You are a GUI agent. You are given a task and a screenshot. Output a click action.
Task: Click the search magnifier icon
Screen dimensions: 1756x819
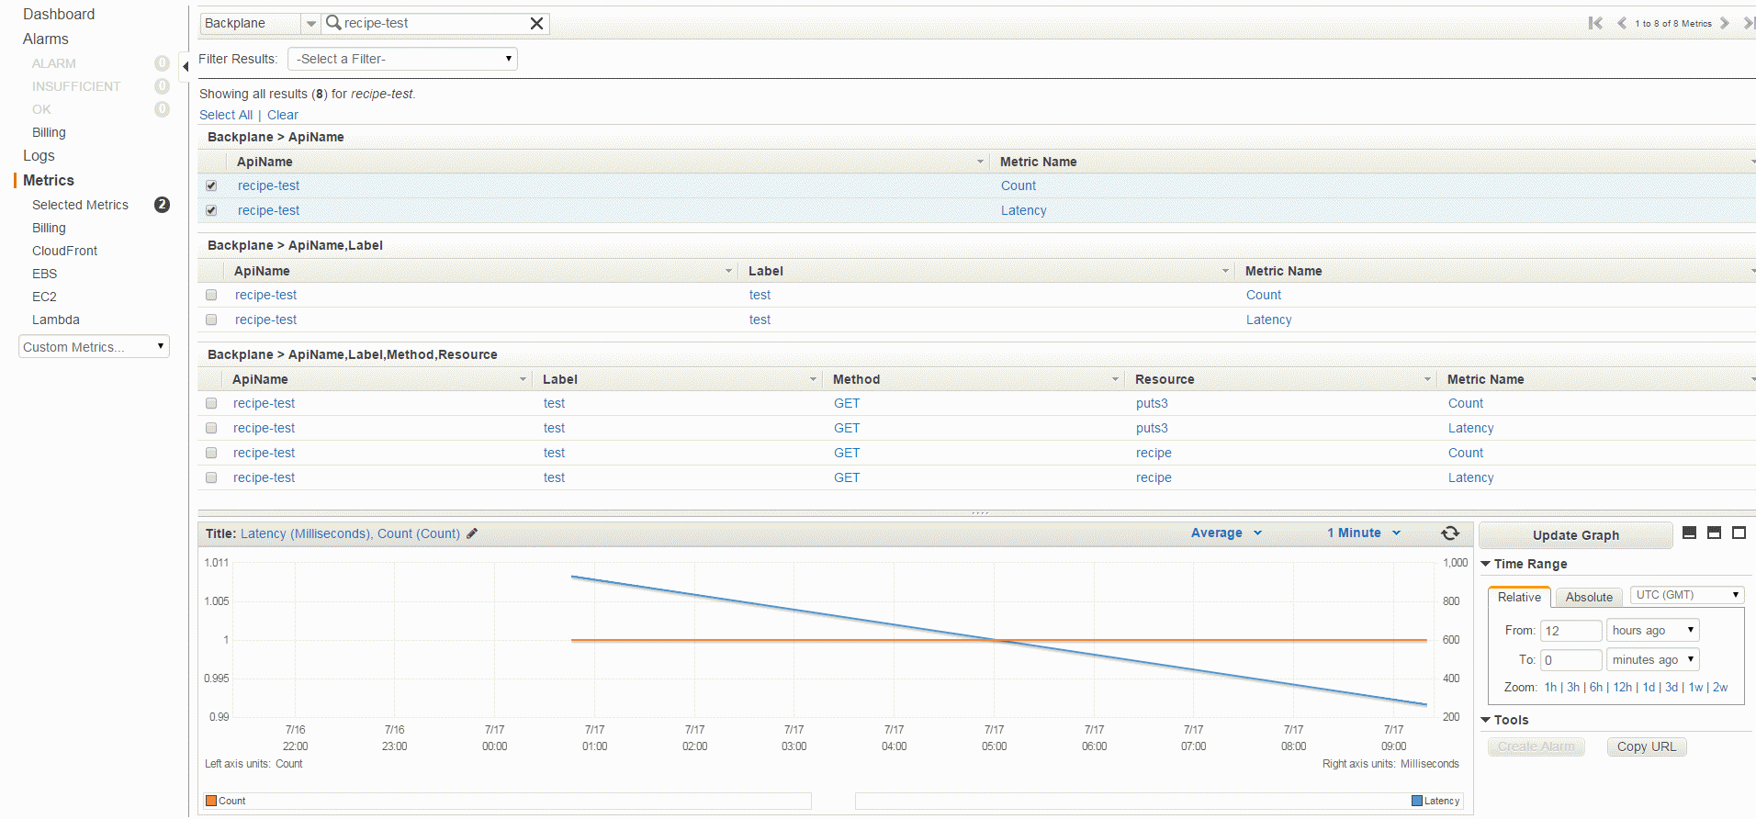coord(333,23)
